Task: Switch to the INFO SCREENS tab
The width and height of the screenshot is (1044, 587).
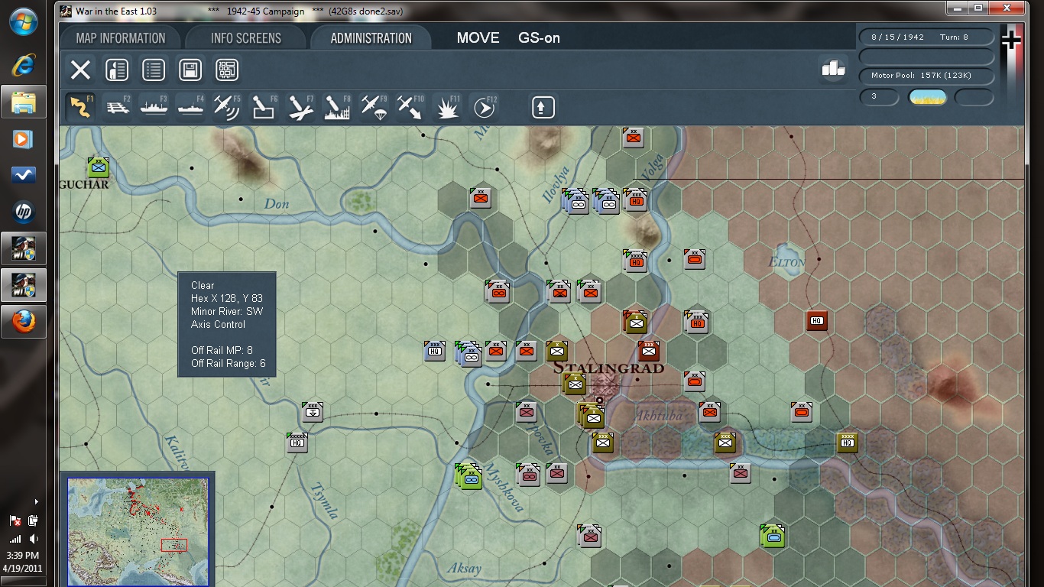Action: coord(246,38)
